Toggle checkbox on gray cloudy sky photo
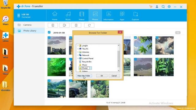This screenshot has height=110, width=196. [135, 59]
